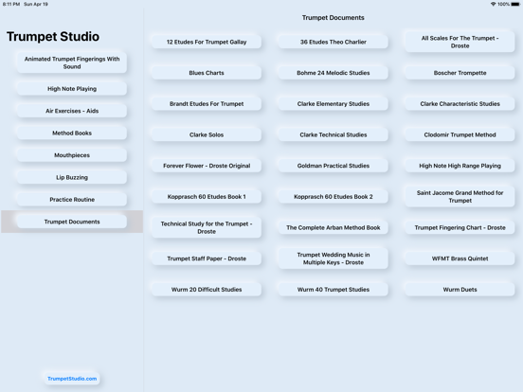
Task: Select Trumpet Documents sidebar item
Action: (x=72, y=222)
